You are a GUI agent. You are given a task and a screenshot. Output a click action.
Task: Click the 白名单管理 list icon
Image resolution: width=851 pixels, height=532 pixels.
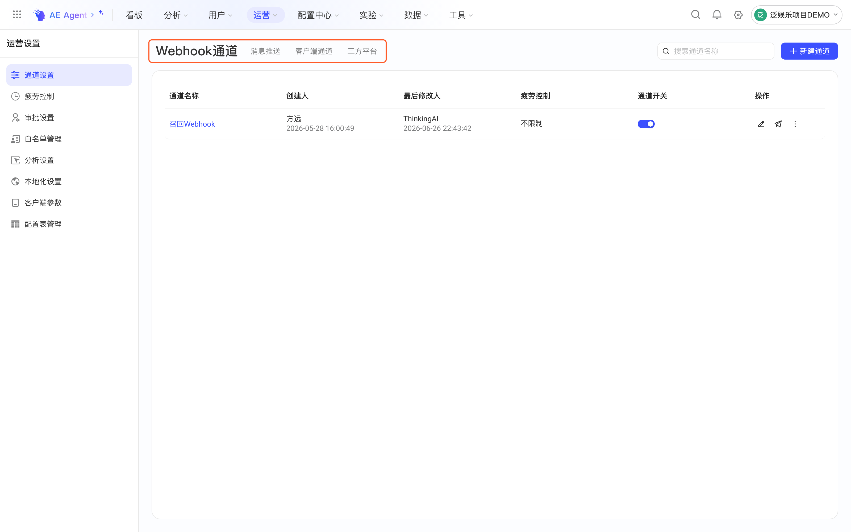(15, 139)
